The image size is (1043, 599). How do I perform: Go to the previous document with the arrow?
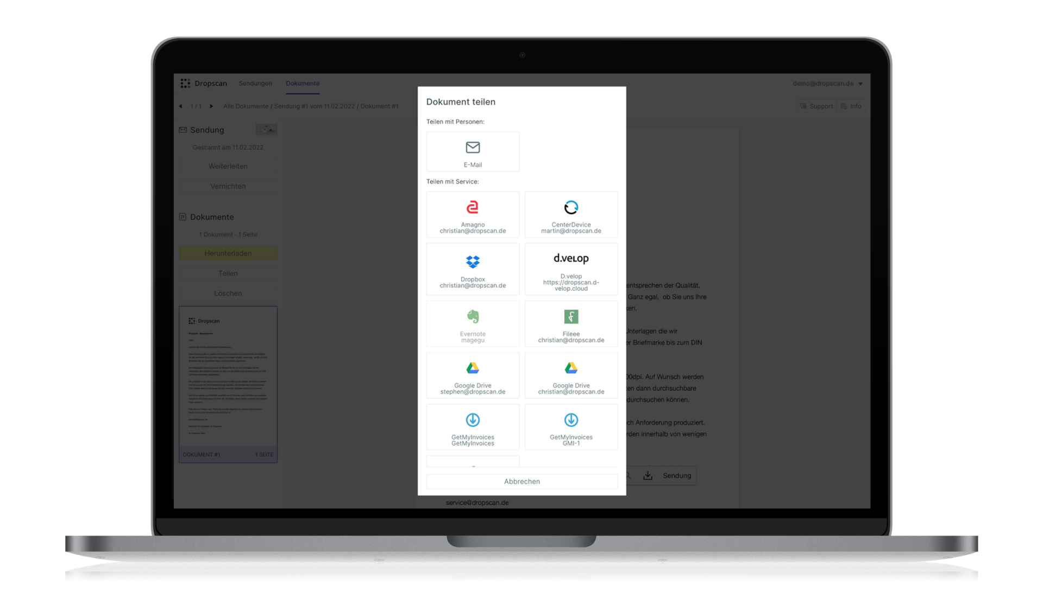tap(180, 106)
